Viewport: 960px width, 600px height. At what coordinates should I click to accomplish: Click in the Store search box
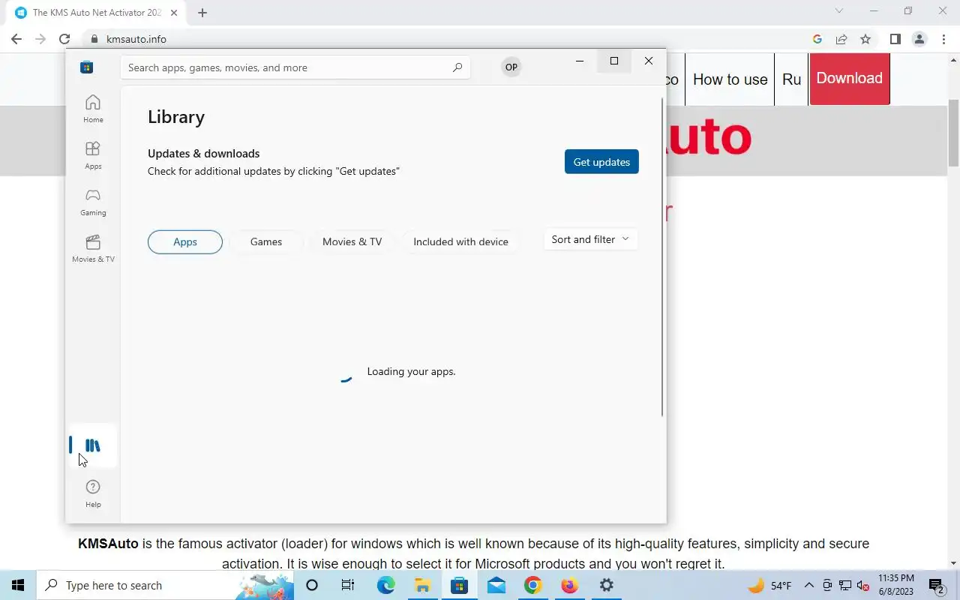[295, 67]
